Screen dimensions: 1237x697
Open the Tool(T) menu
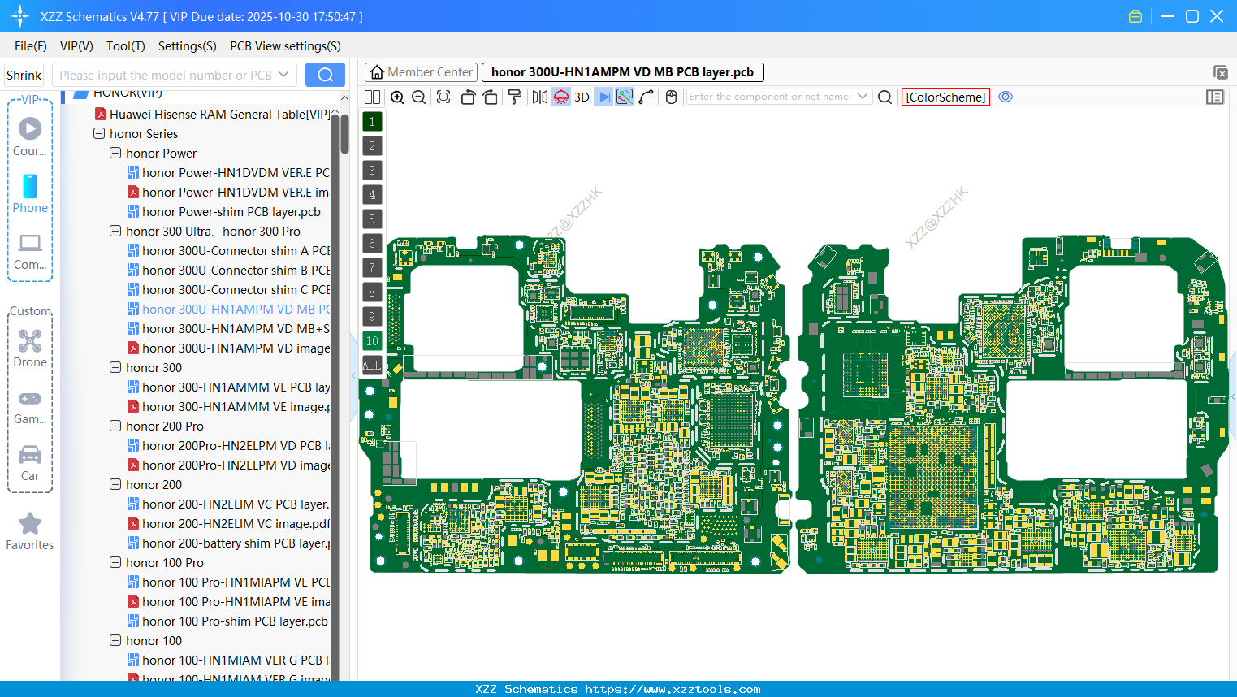click(x=126, y=46)
